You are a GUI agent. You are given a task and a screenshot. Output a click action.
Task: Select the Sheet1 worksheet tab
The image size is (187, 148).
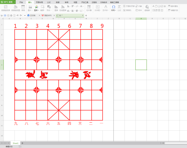point(16,143)
